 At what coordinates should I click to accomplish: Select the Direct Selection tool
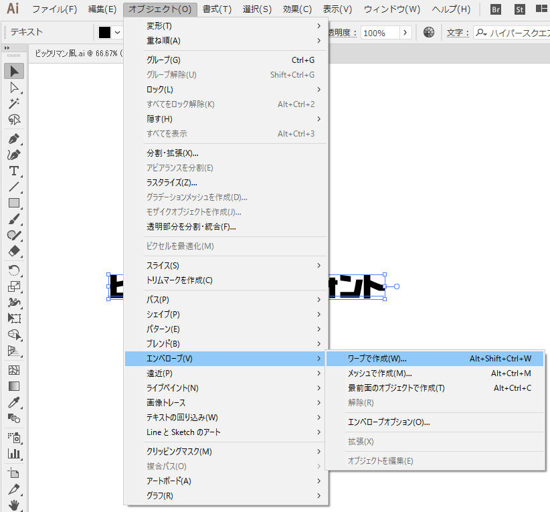14,88
